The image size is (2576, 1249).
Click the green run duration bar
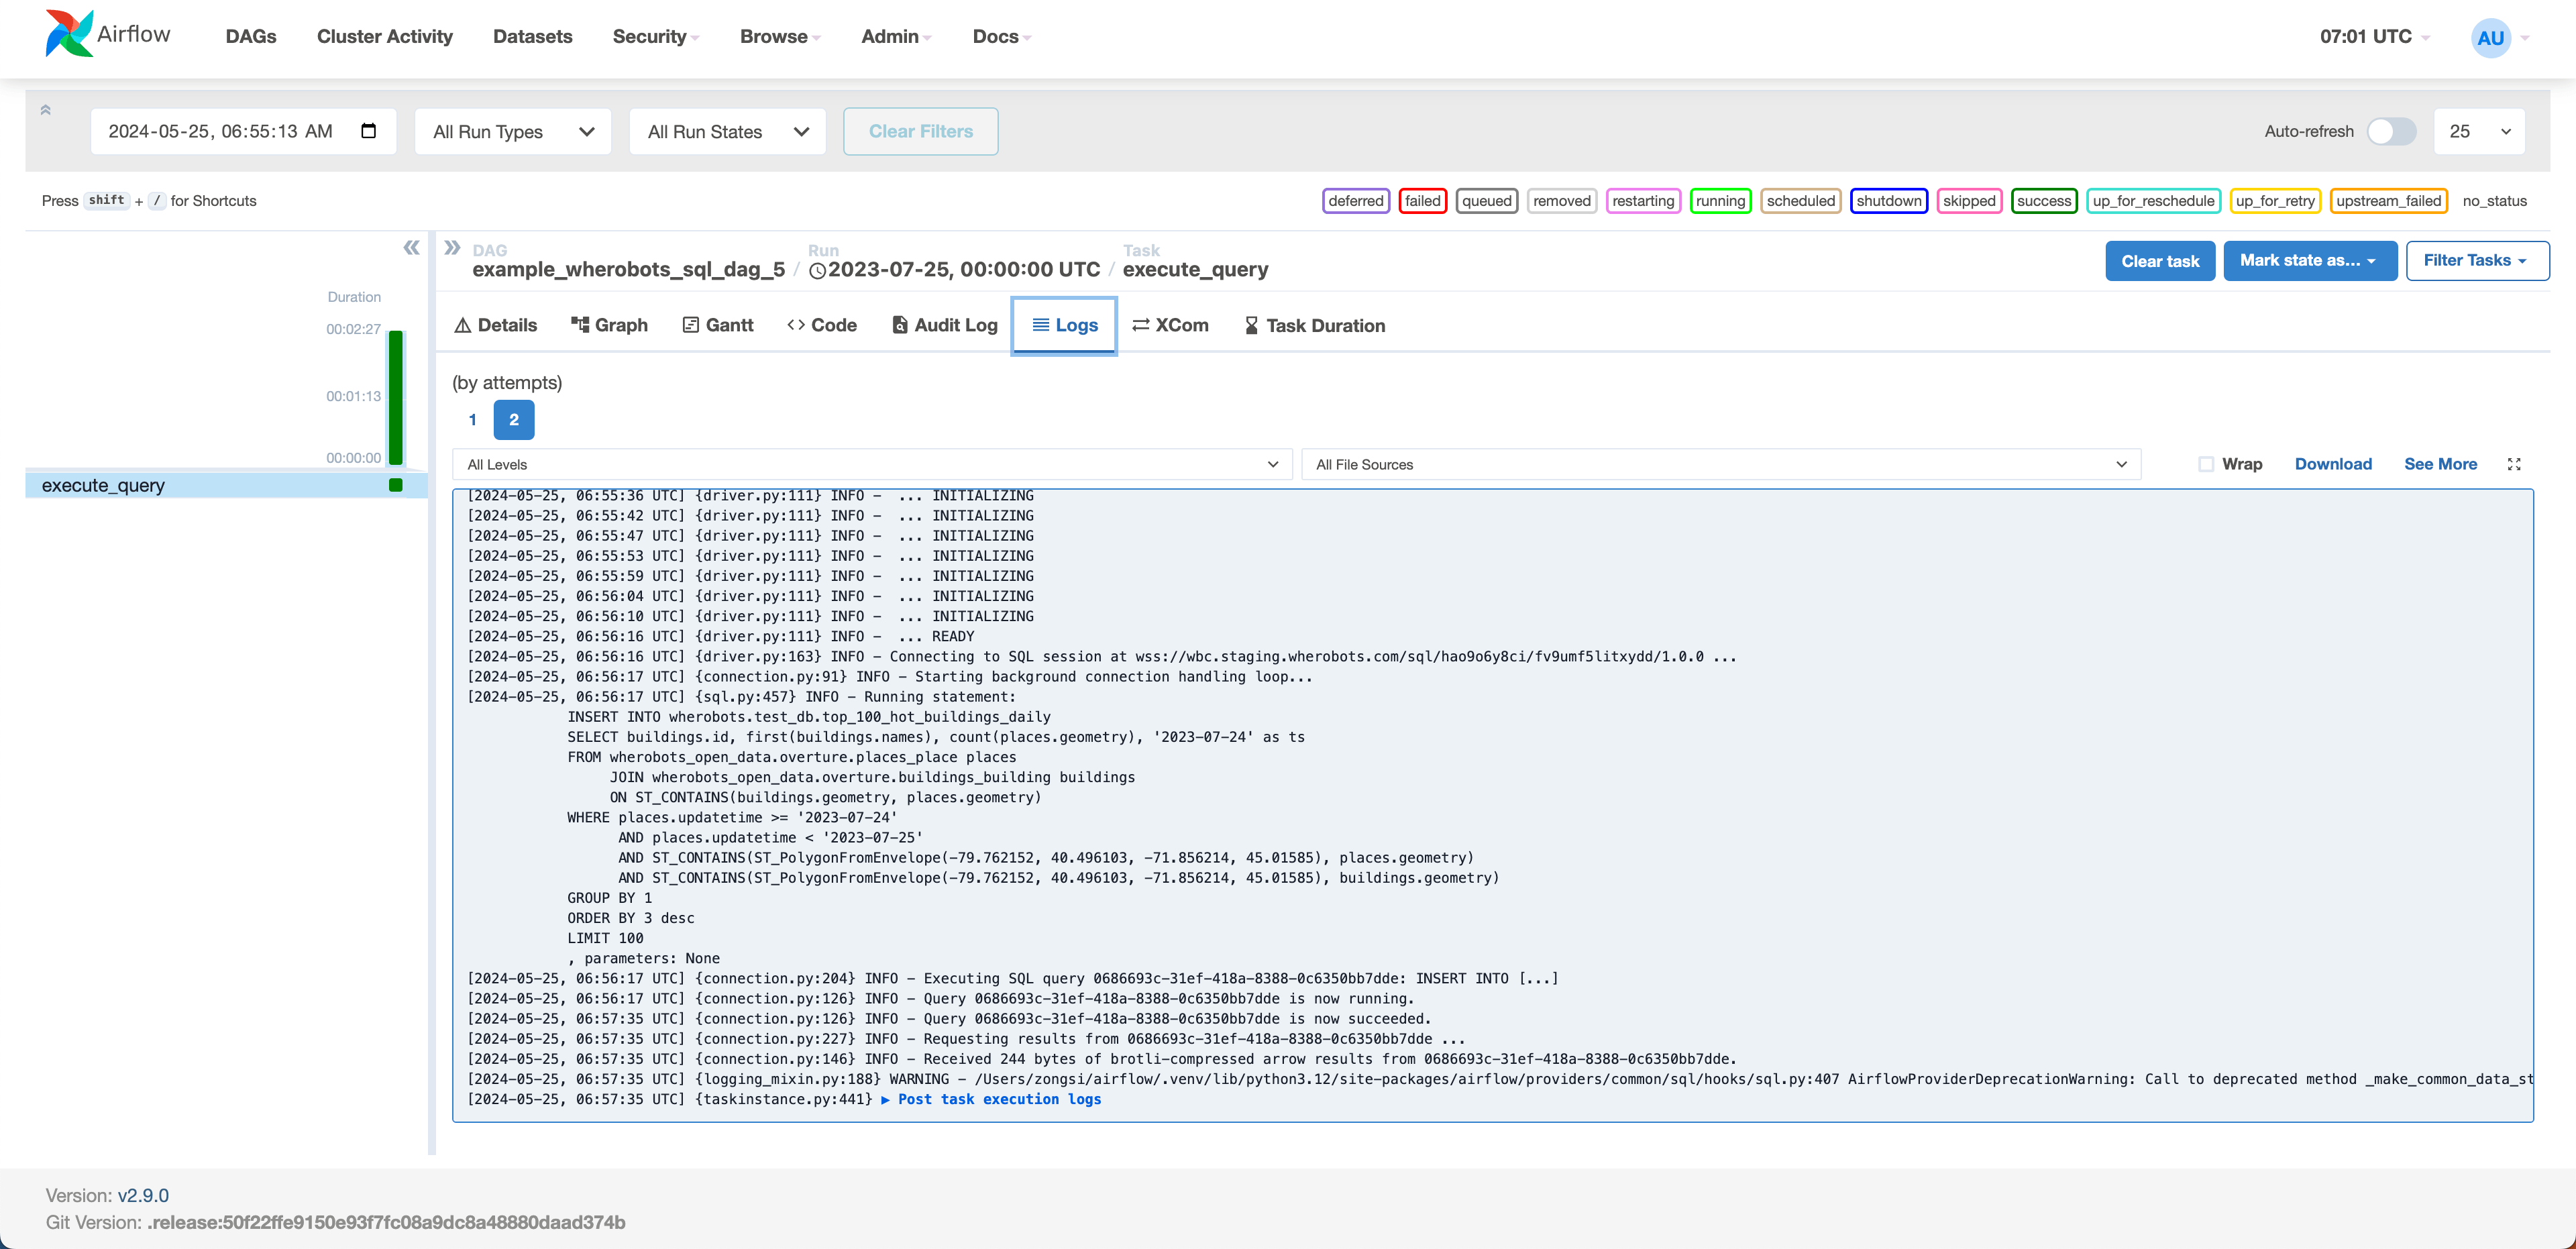coord(396,397)
